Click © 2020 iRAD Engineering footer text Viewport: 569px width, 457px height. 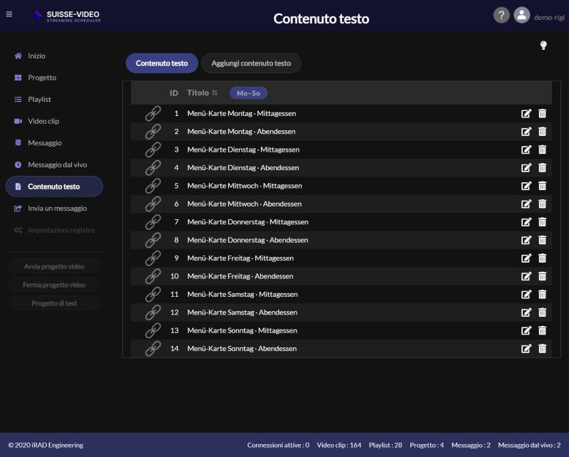tap(46, 445)
